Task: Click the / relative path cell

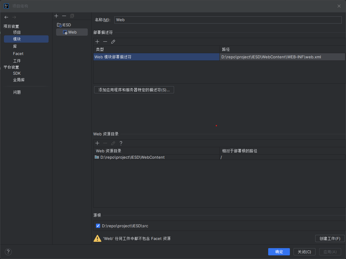Action: 282,157
